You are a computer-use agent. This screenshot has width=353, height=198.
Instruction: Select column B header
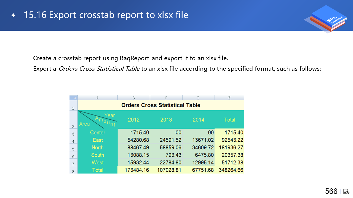(x=134, y=98)
